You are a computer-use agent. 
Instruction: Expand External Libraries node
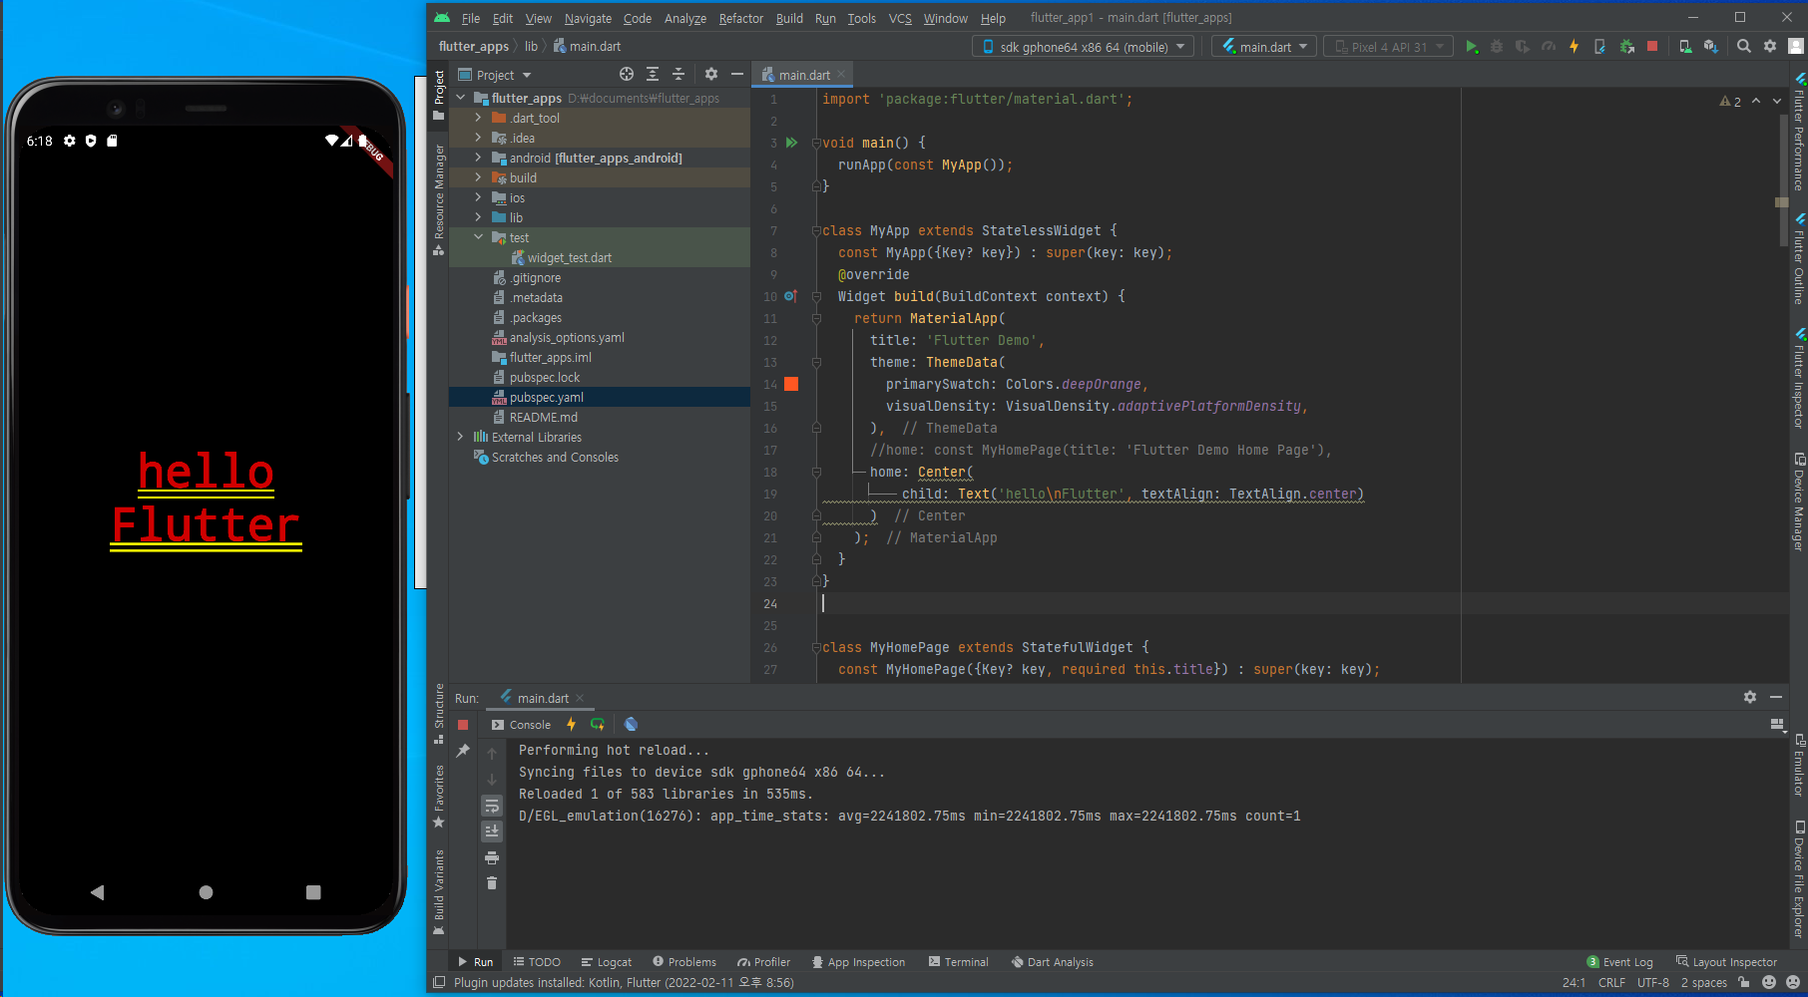pos(461,437)
